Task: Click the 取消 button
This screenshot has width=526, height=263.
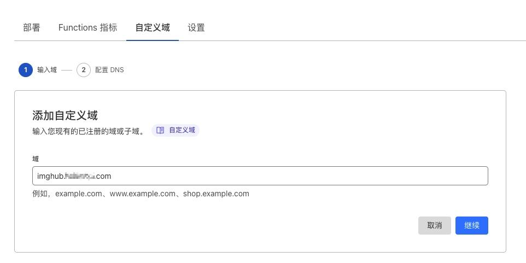Action: coord(435,225)
